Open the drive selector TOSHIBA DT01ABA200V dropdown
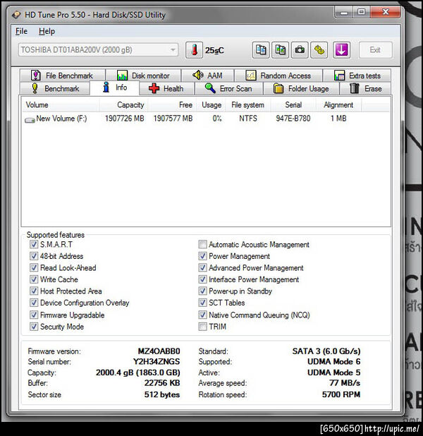 99,50
